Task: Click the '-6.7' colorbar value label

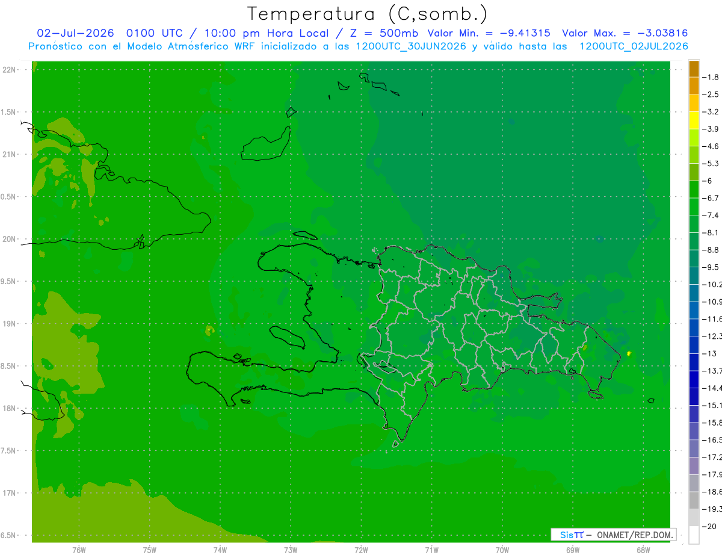Action: [711, 198]
